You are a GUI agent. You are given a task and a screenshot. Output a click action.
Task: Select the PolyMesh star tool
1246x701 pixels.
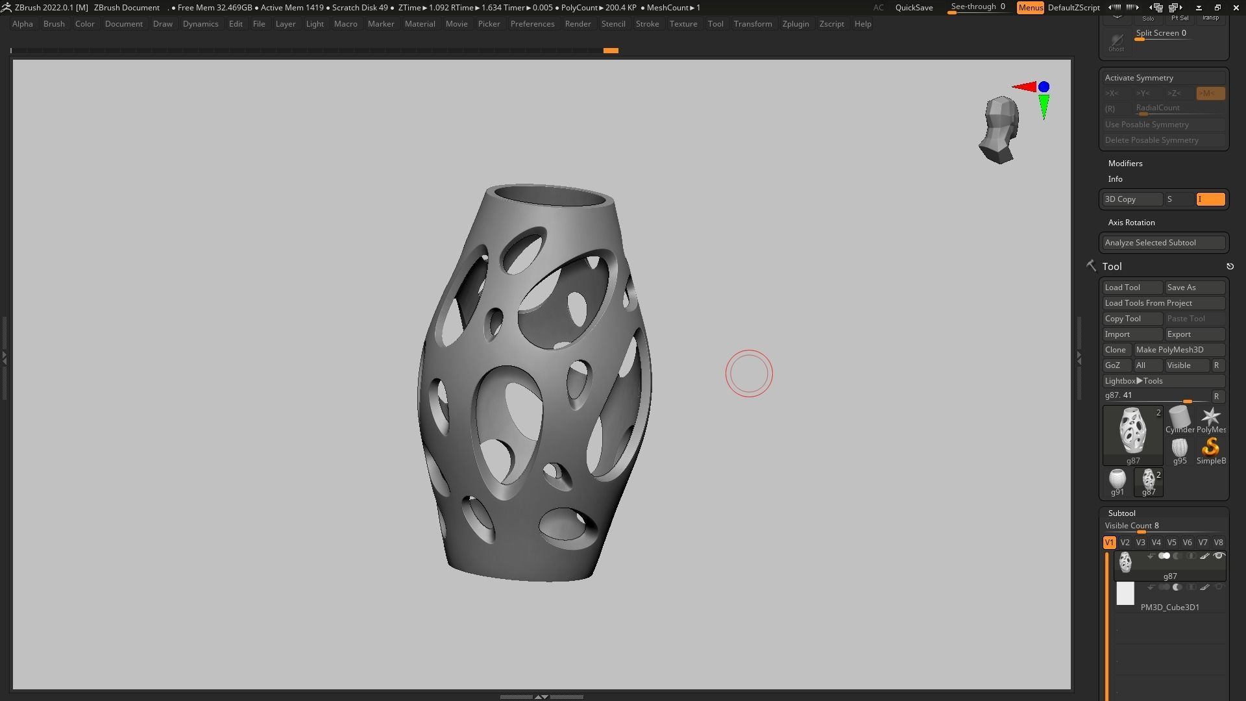[1210, 420]
